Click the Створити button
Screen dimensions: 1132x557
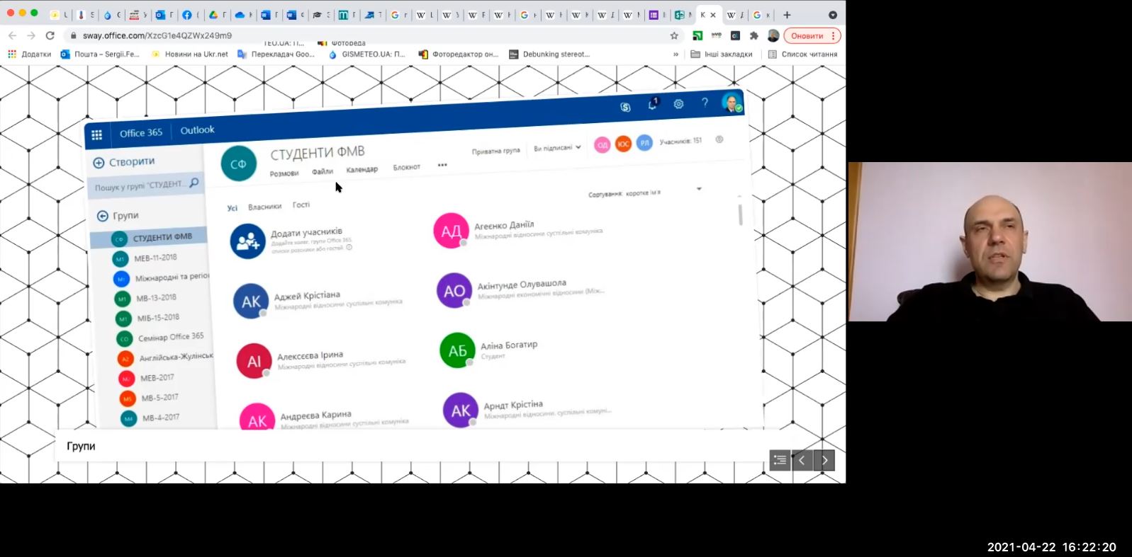click(x=124, y=162)
